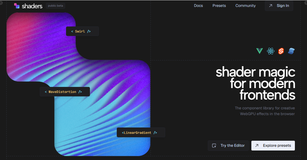Image resolution: width=307 pixels, height=160 pixels.
Task: Select the Swirl component tag
Action: [x=82, y=31]
